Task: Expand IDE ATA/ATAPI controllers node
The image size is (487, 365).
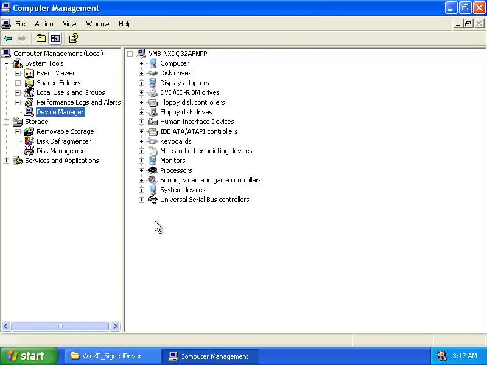Action: [141, 131]
